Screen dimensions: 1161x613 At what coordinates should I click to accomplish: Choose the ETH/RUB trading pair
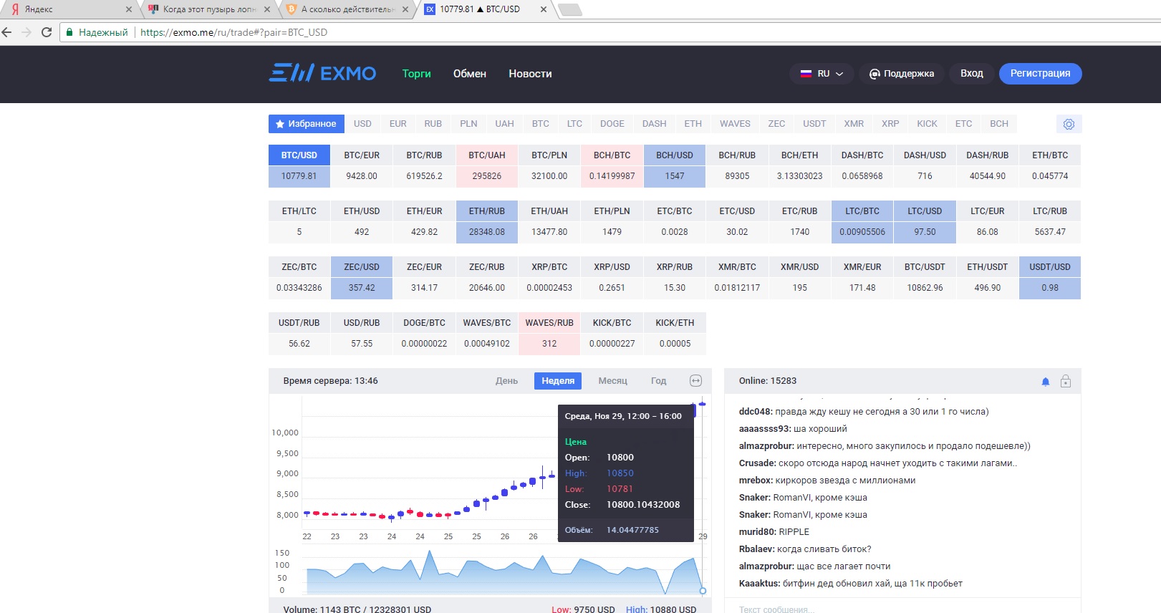coord(487,222)
